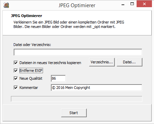Close the JPEG Optimierer window
154x124 pixels.
click(x=144, y=4)
